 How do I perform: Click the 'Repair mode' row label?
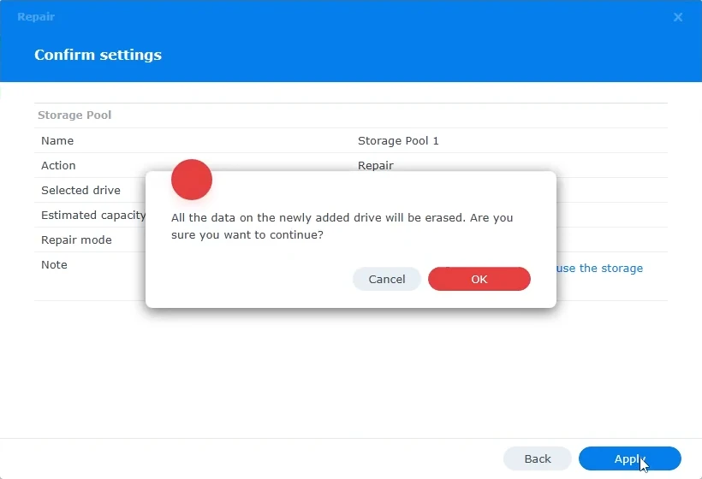(x=76, y=239)
